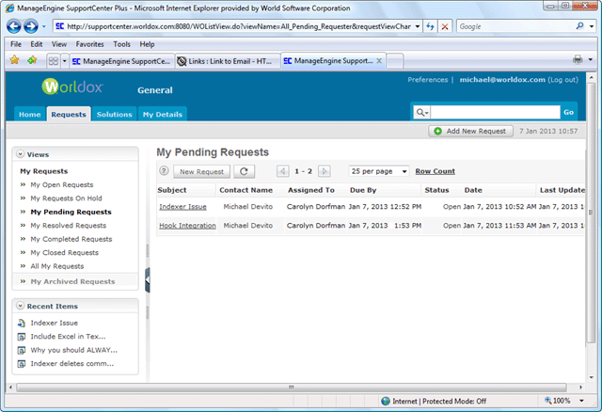The height and width of the screenshot is (412, 602).
Task: Open All My Requests view
Action: 57,266
